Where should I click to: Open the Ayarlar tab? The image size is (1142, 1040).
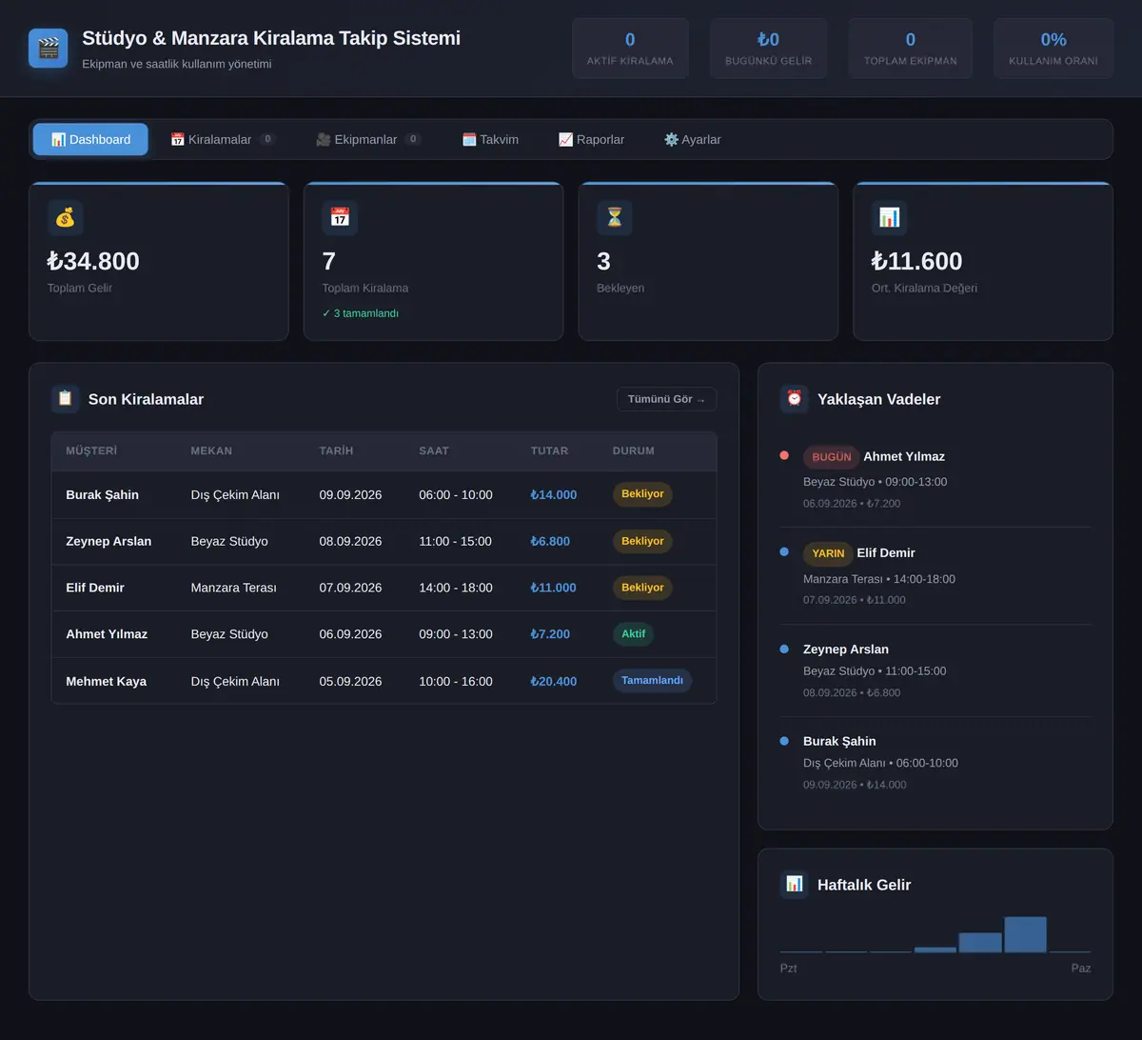(692, 139)
